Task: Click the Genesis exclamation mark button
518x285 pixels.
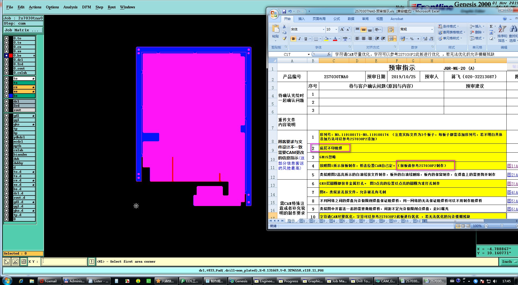Action: pos(92,262)
